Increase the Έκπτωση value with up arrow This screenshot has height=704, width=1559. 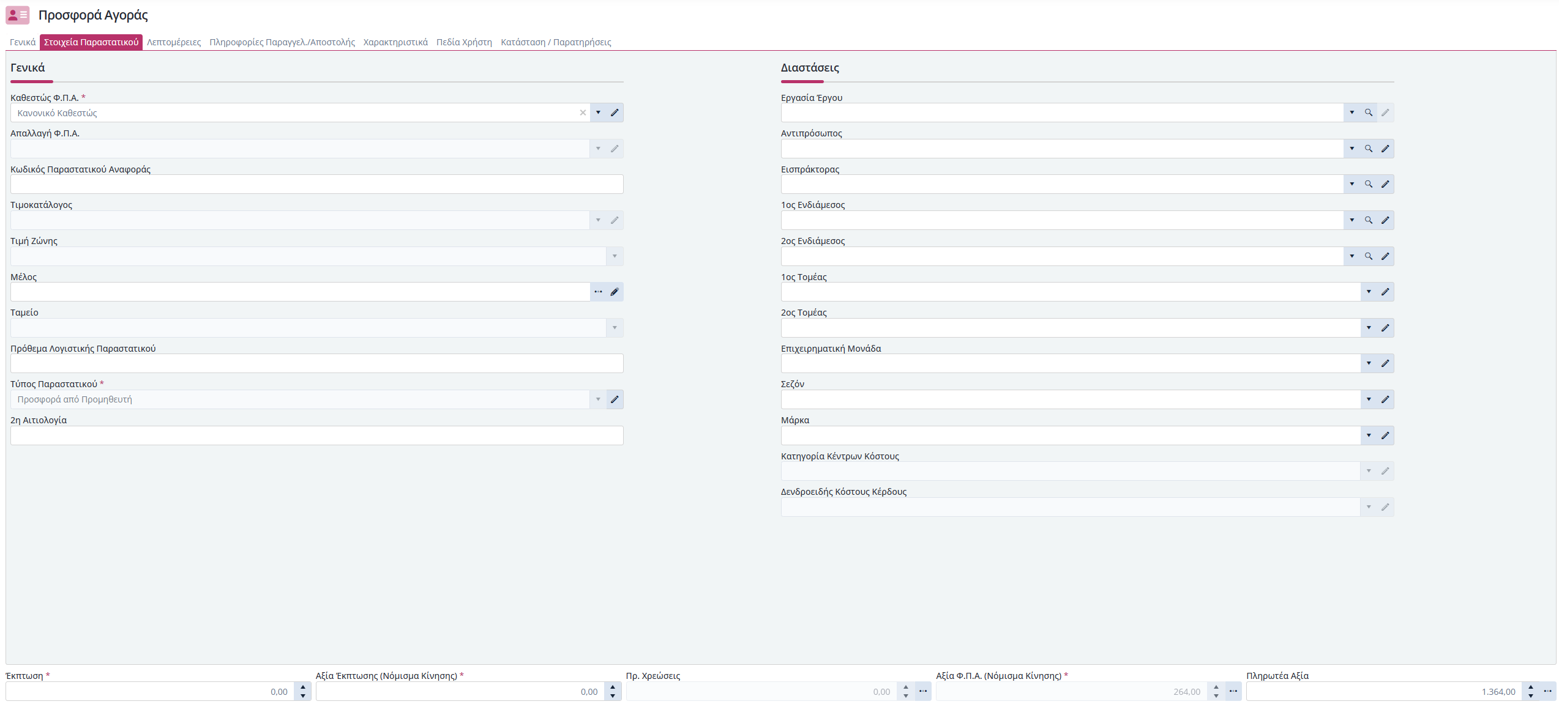(x=303, y=687)
